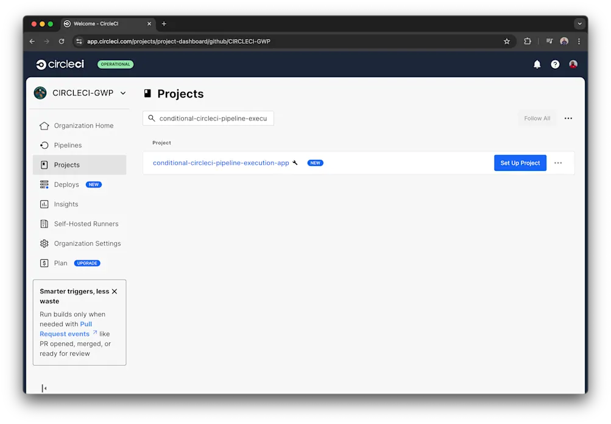611x424 pixels.
Task: Open the project's overflow menu
Action: 559,162
